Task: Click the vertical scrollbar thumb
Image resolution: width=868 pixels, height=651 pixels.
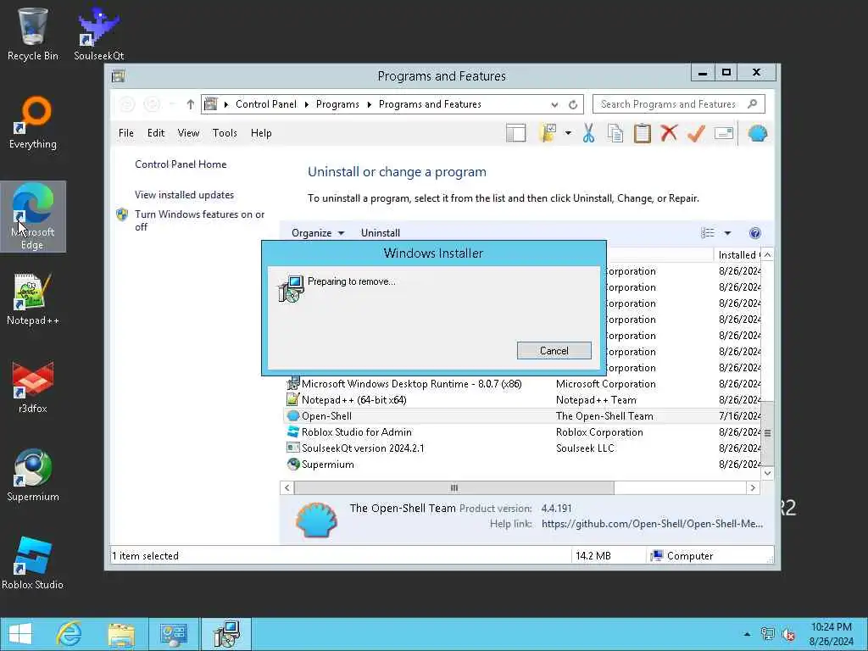Action: point(767,433)
